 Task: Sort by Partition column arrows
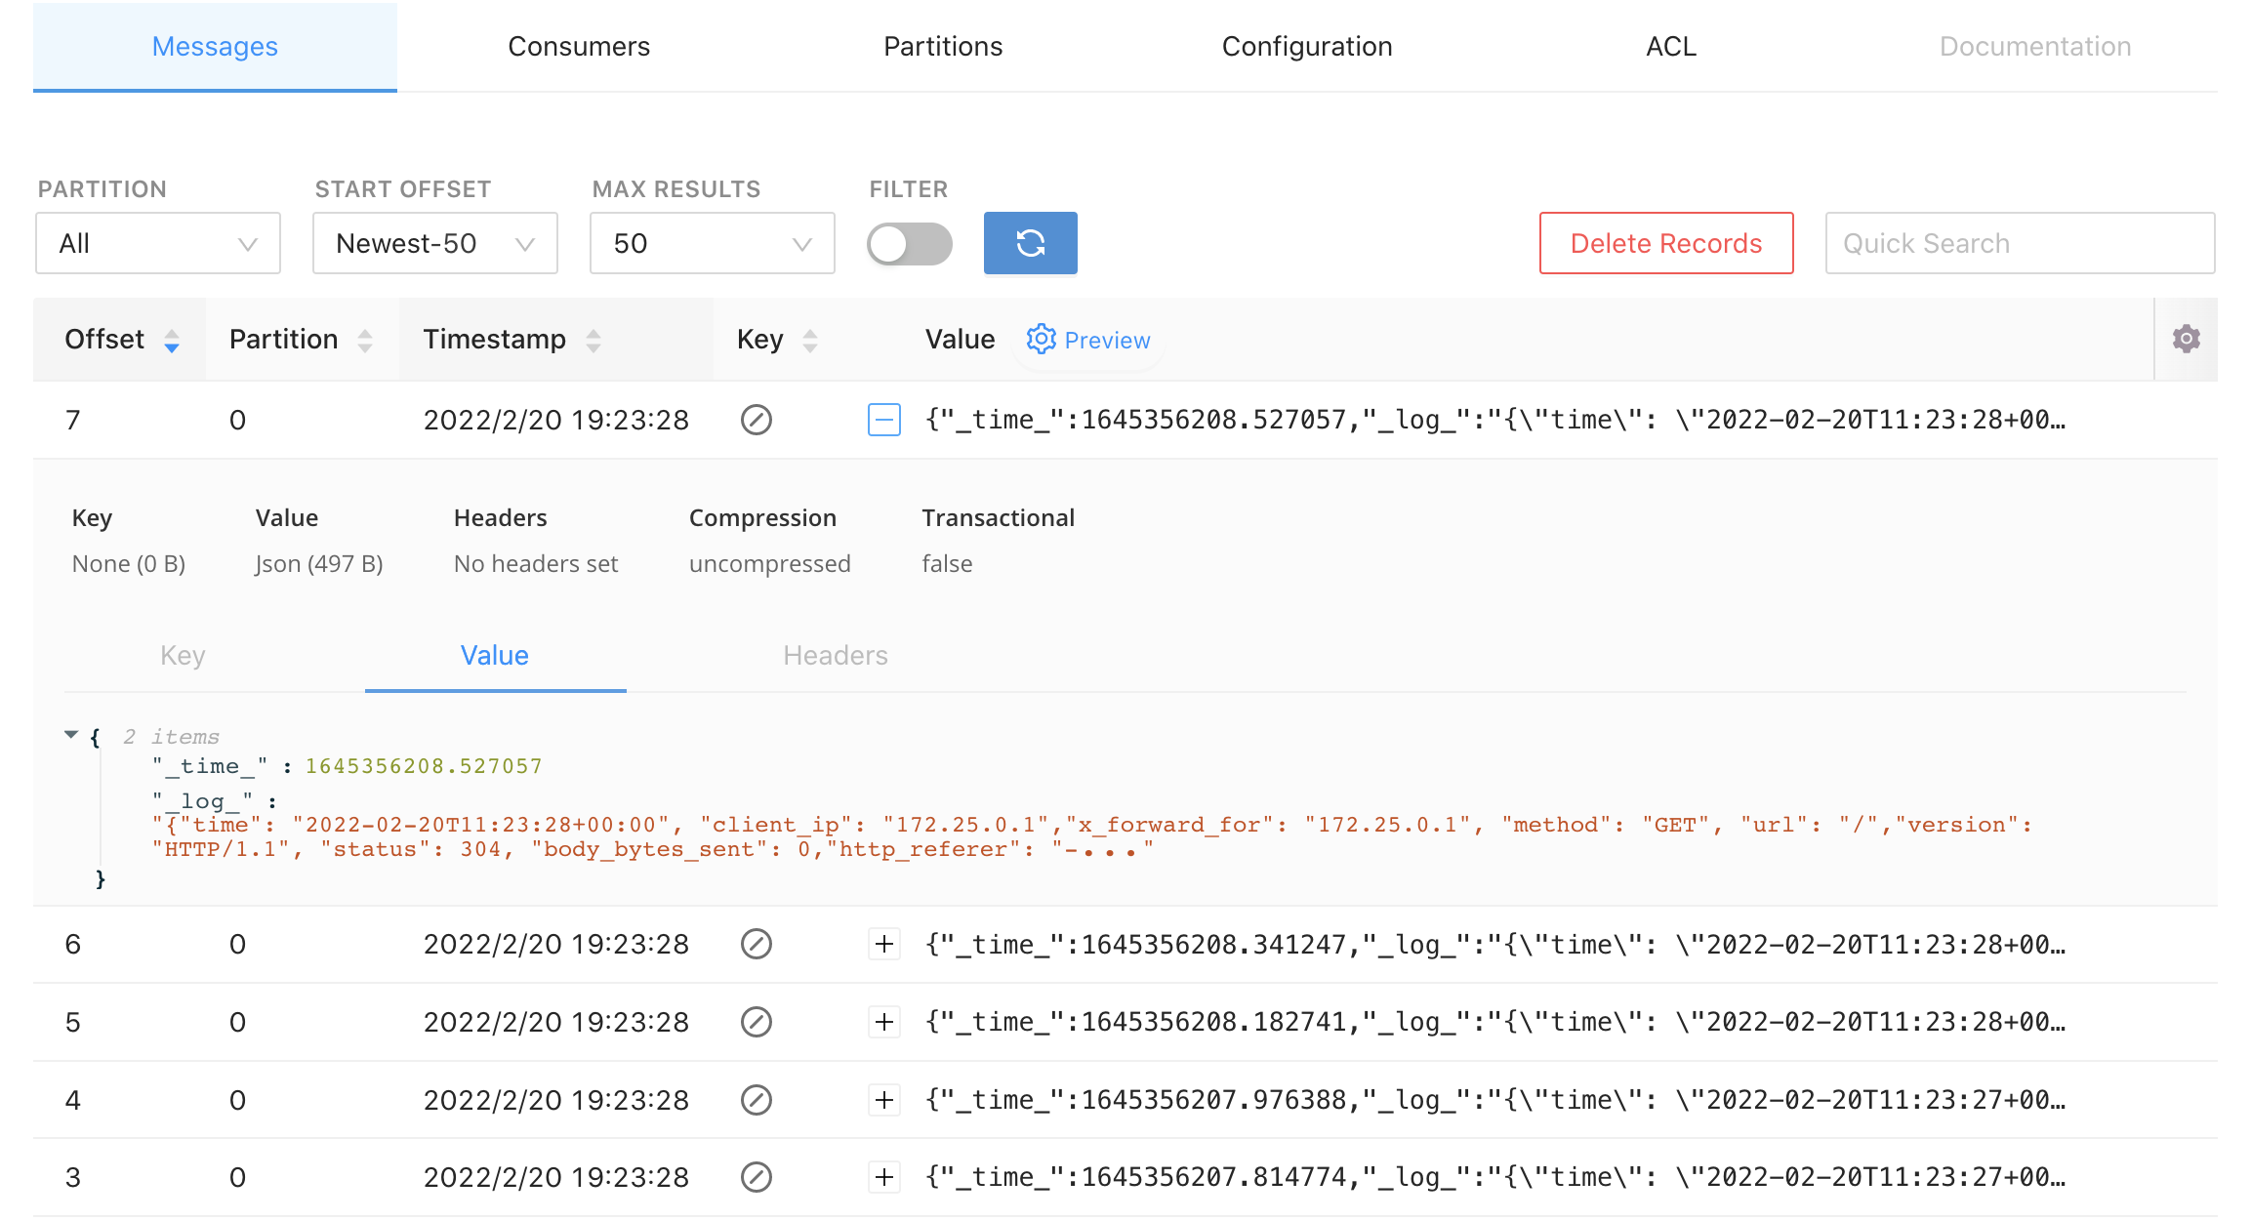pos(365,341)
